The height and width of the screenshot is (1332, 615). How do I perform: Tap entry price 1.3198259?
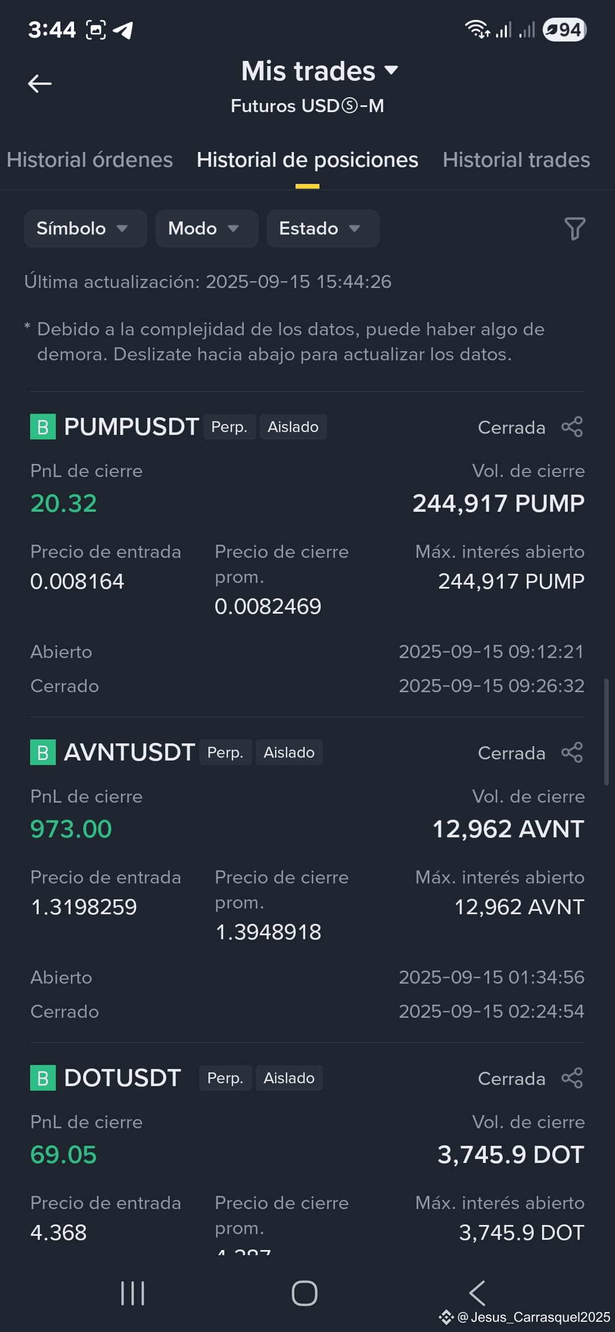click(84, 907)
